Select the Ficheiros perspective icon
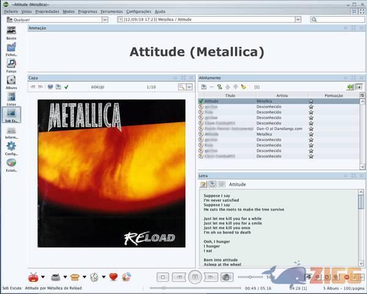This screenshot has width=367, height=294. tap(11, 47)
